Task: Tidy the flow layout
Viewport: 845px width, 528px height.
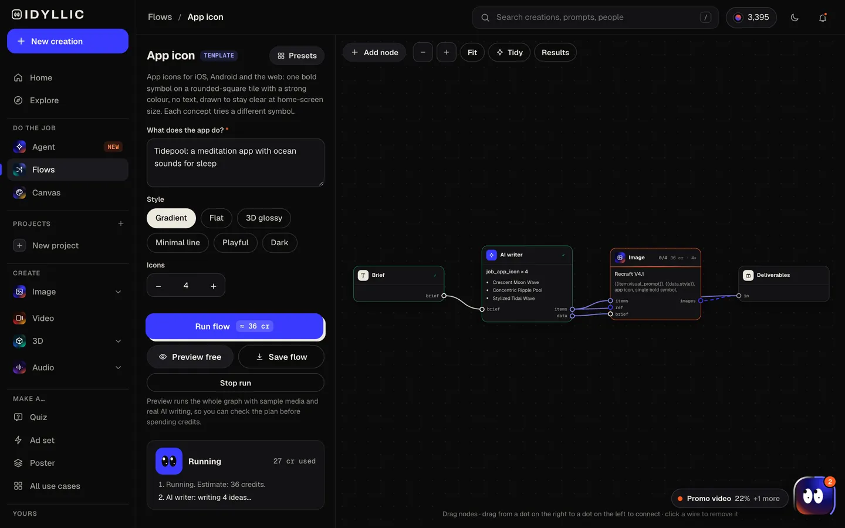Action: click(x=509, y=52)
